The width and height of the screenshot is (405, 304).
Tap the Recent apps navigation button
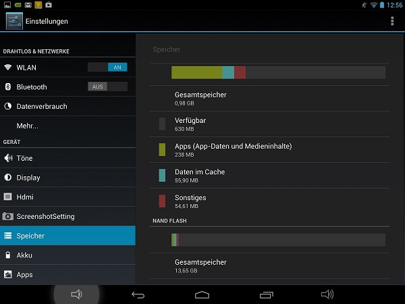[267, 295]
